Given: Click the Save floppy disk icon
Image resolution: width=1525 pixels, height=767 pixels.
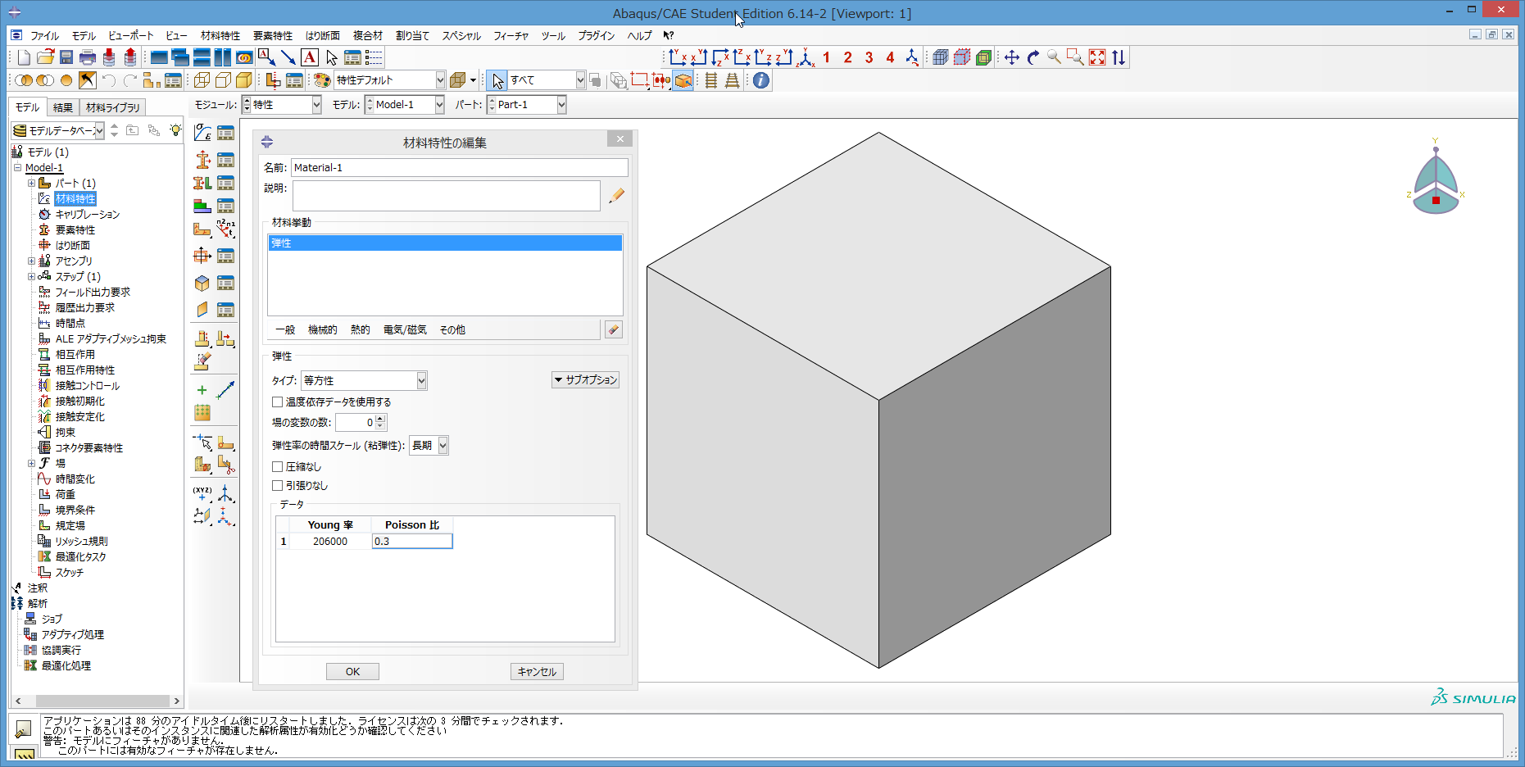Looking at the screenshot, I should click(66, 57).
